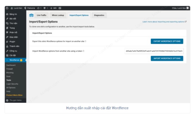191x115 pixels.
Task: Click the Flatsome theme icon in admin bar
Action: coord(26,8)
